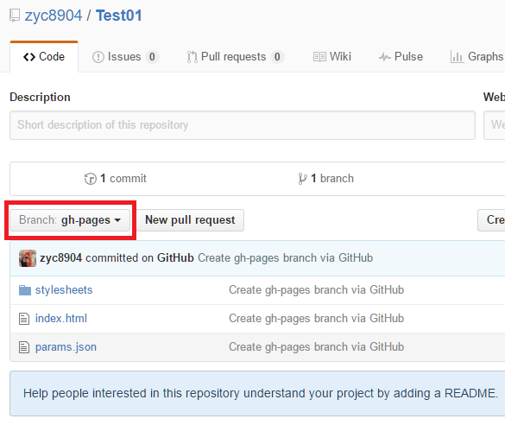Click the Graphs bar chart icon
This screenshot has width=505, height=425.
(457, 57)
